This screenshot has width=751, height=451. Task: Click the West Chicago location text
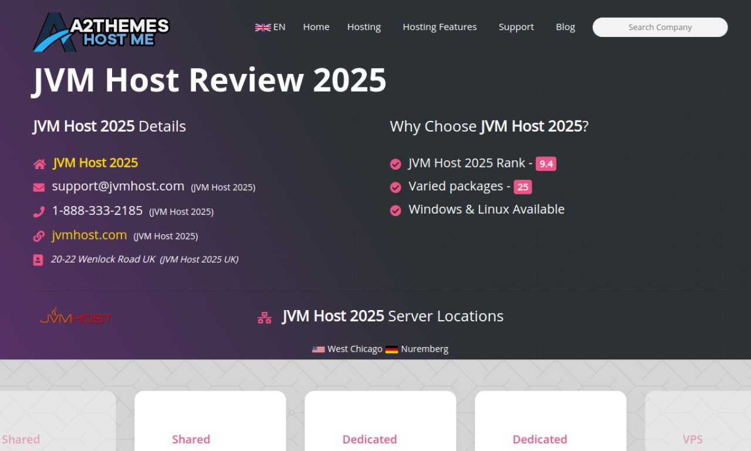tap(355, 349)
